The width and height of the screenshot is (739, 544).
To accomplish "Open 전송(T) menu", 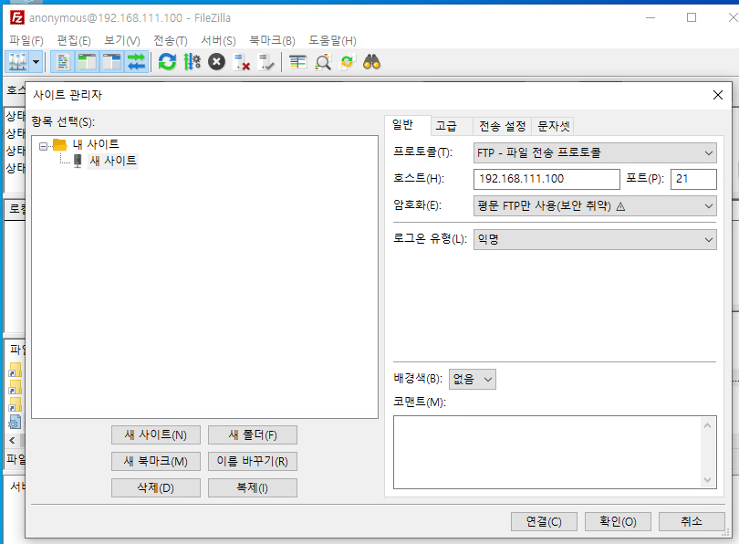I will point(171,40).
